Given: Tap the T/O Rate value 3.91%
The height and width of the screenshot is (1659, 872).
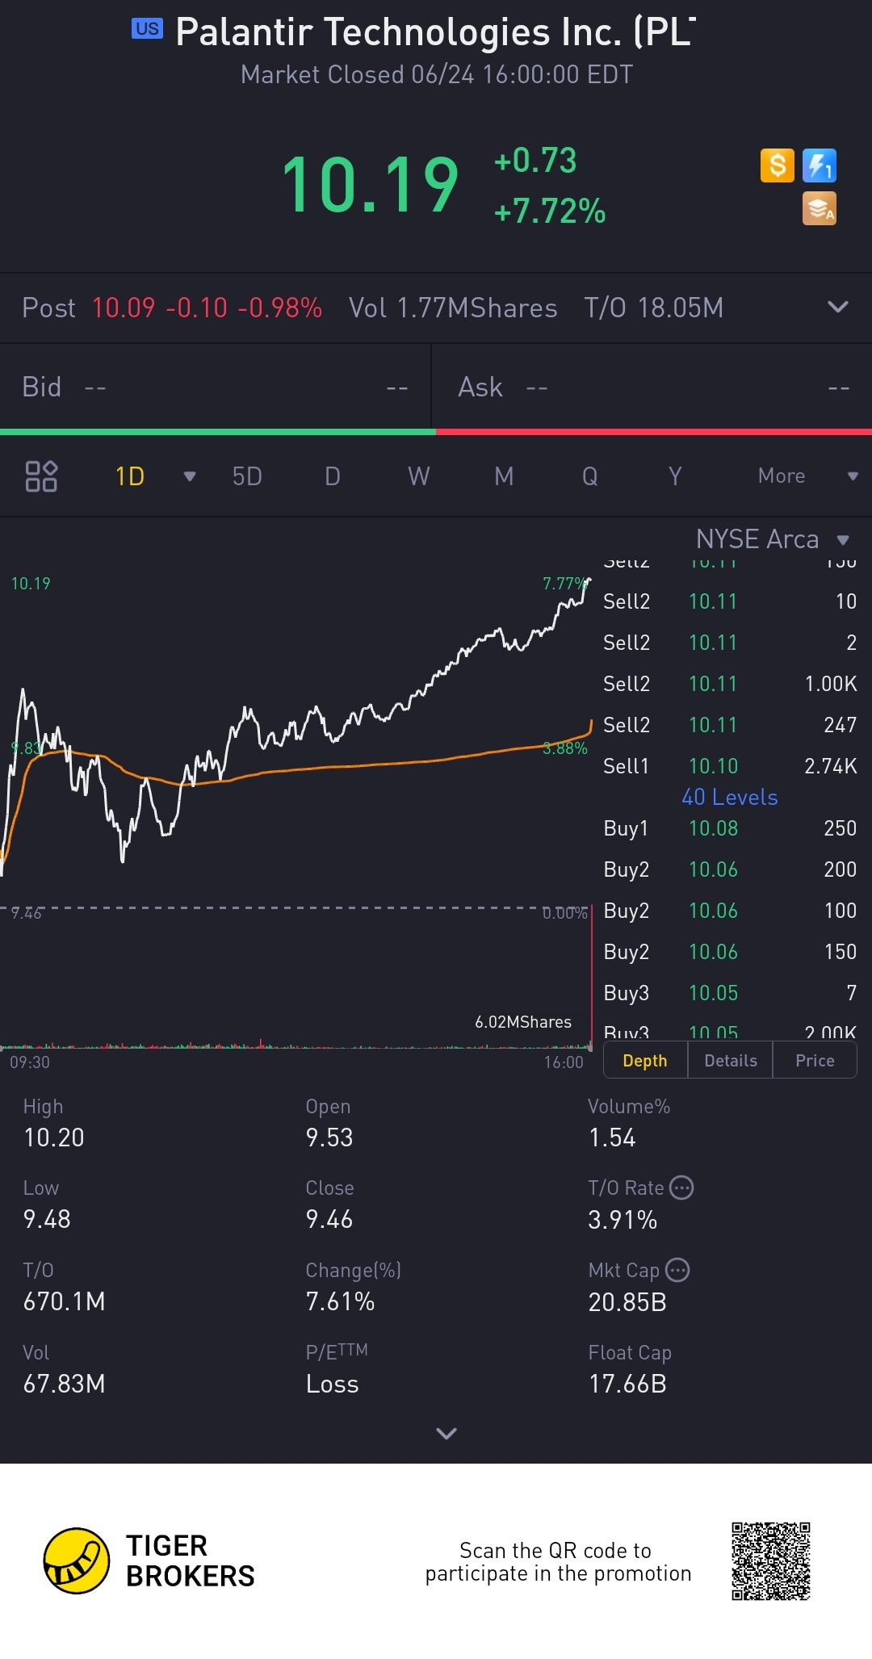Looking at the screenshot, I should (x=623, y=1219).
